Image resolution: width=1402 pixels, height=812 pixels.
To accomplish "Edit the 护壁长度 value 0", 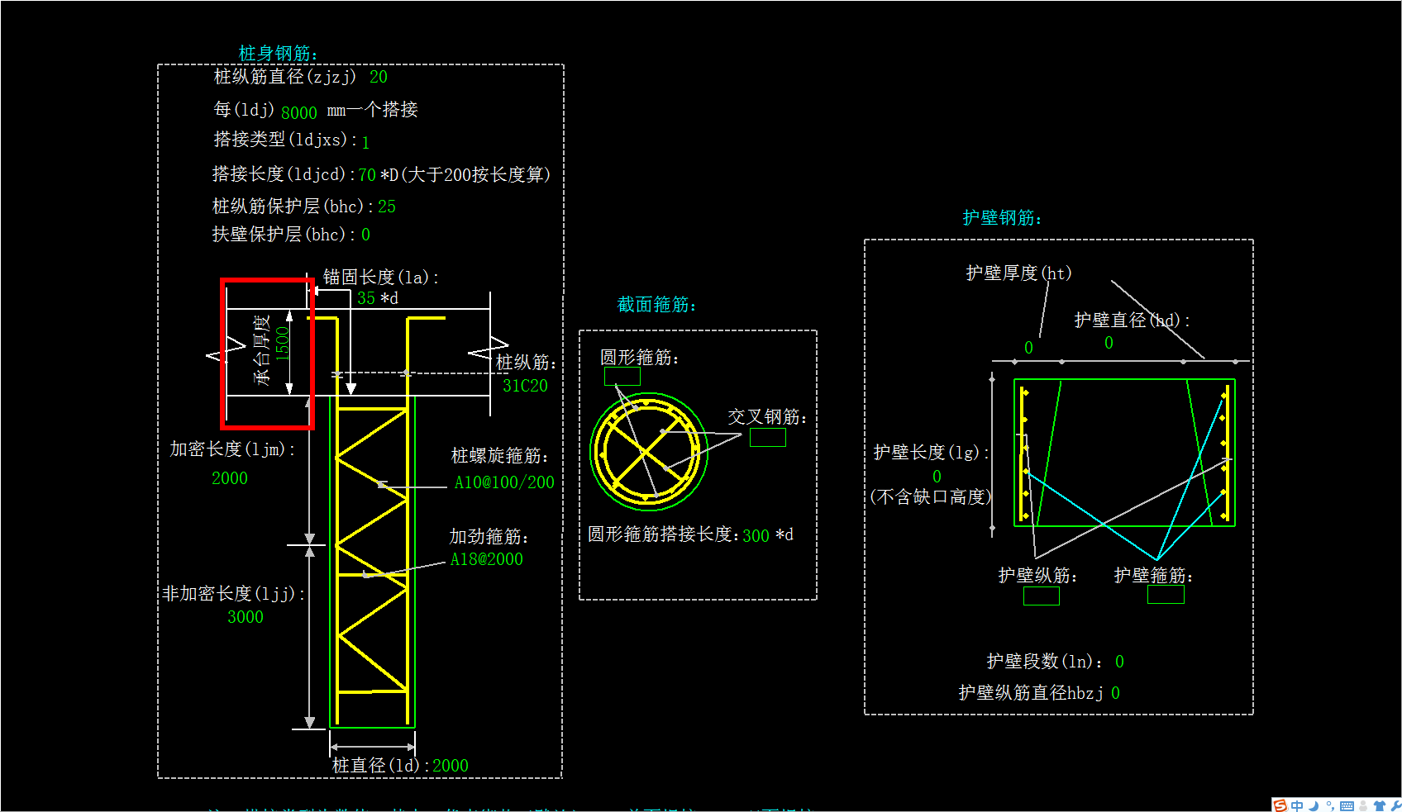I will click(x=937, y=477).
